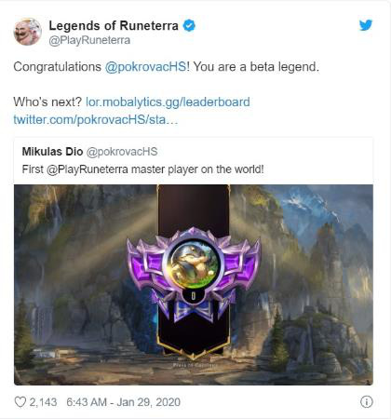Click the 2,143 likes count
391x419 pixels.
[x=43, y=402]
